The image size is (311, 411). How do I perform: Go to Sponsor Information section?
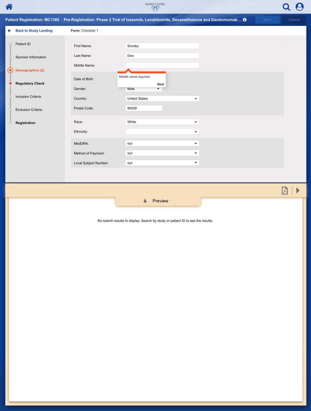click(31, 57)
